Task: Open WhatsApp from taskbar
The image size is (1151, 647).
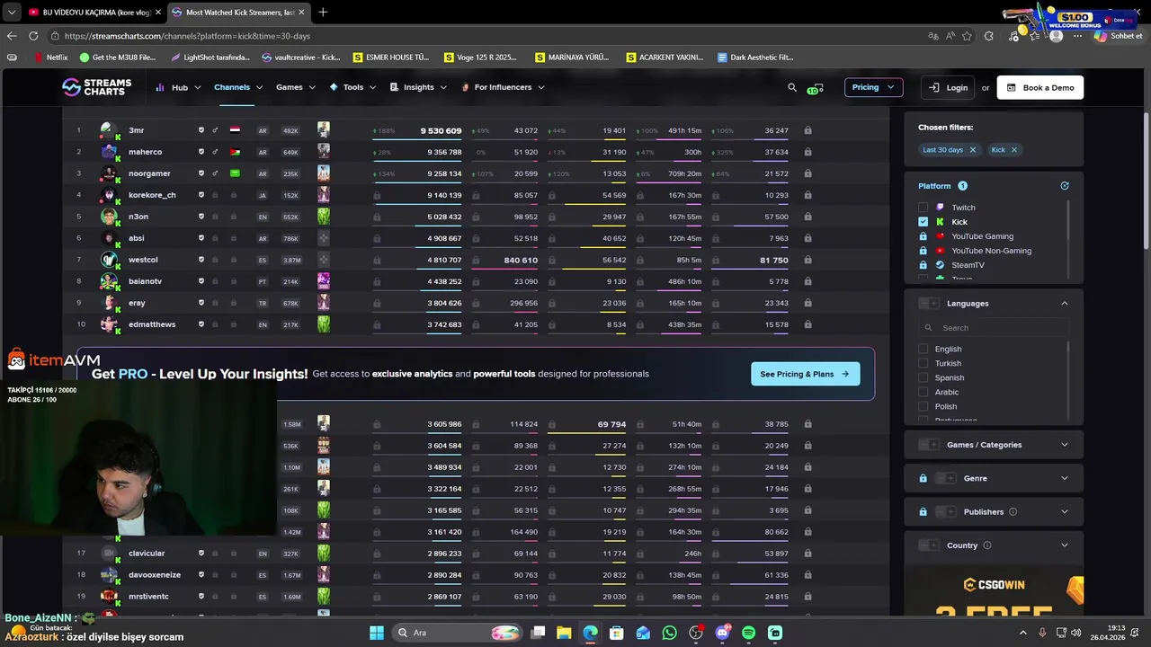Action: [669, 633]
